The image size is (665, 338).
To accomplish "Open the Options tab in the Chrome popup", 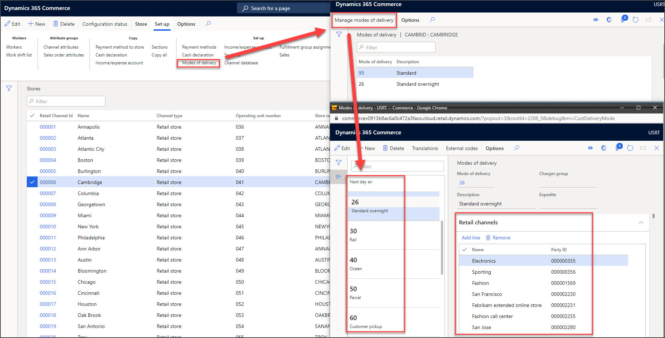I will coord(495,148).
